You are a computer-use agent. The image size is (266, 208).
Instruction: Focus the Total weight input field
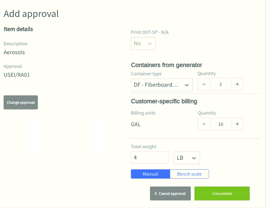tap(150, 158)
